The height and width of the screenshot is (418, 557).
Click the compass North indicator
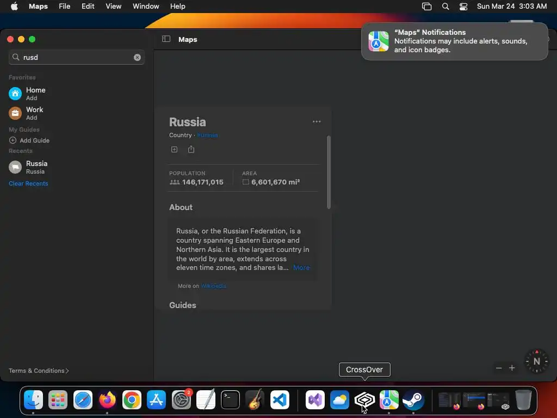click(x=536, y=361)
